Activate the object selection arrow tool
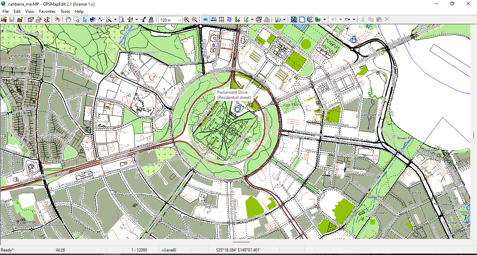477x255 pixels. 86,20
